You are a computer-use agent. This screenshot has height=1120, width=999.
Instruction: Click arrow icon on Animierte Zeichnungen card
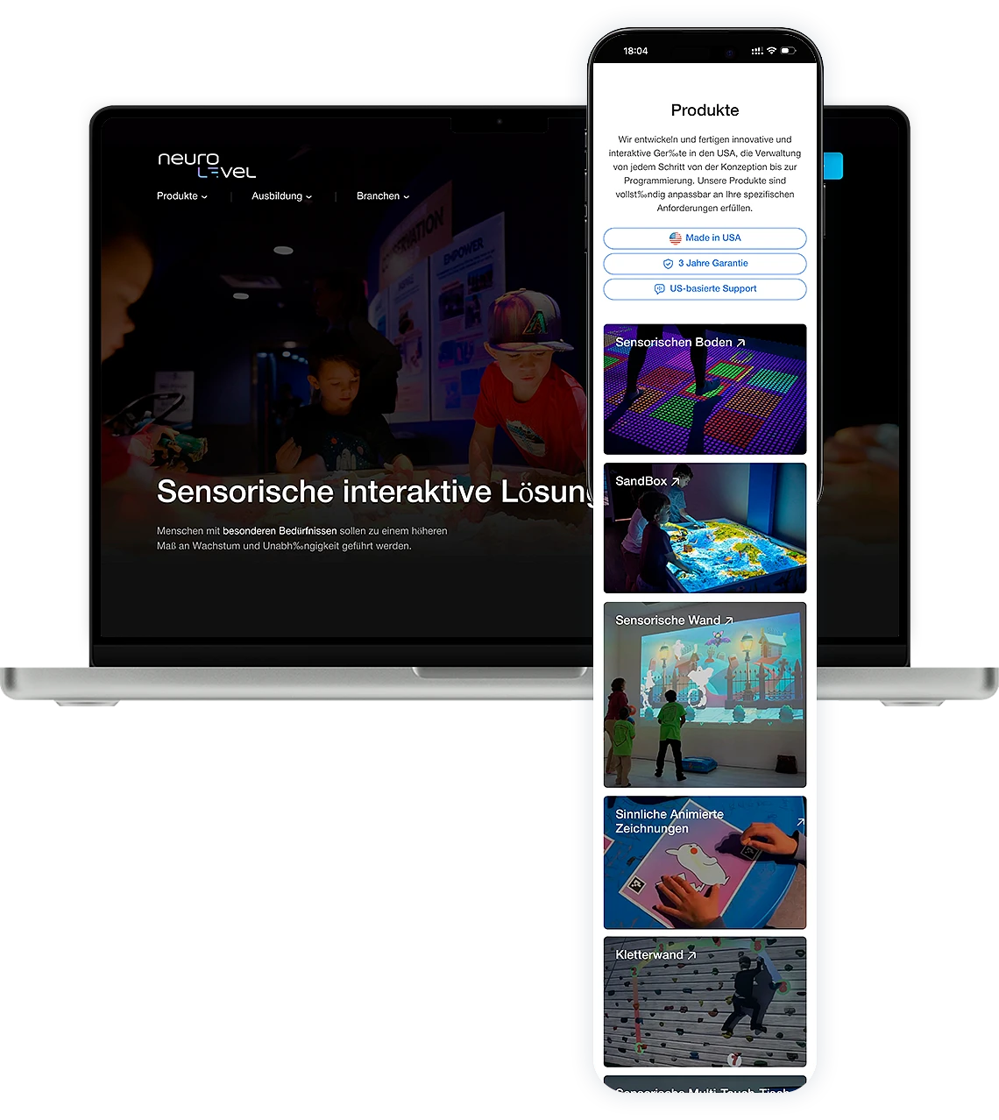tap(800, 822)
